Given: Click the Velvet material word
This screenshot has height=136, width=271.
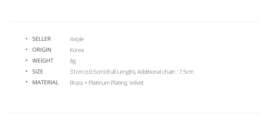Looking at the screenshot, I should 136,83.
